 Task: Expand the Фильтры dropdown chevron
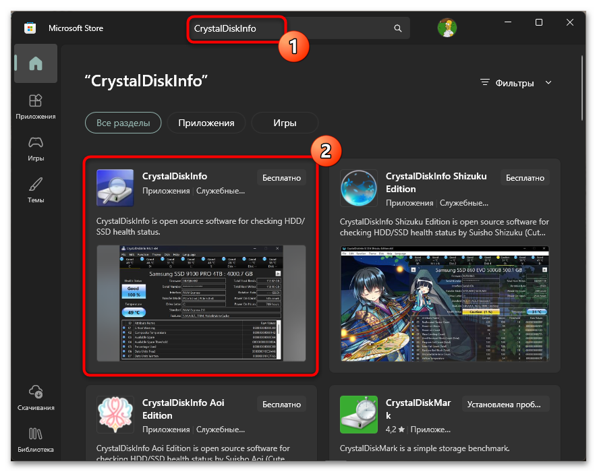[548, 82]
